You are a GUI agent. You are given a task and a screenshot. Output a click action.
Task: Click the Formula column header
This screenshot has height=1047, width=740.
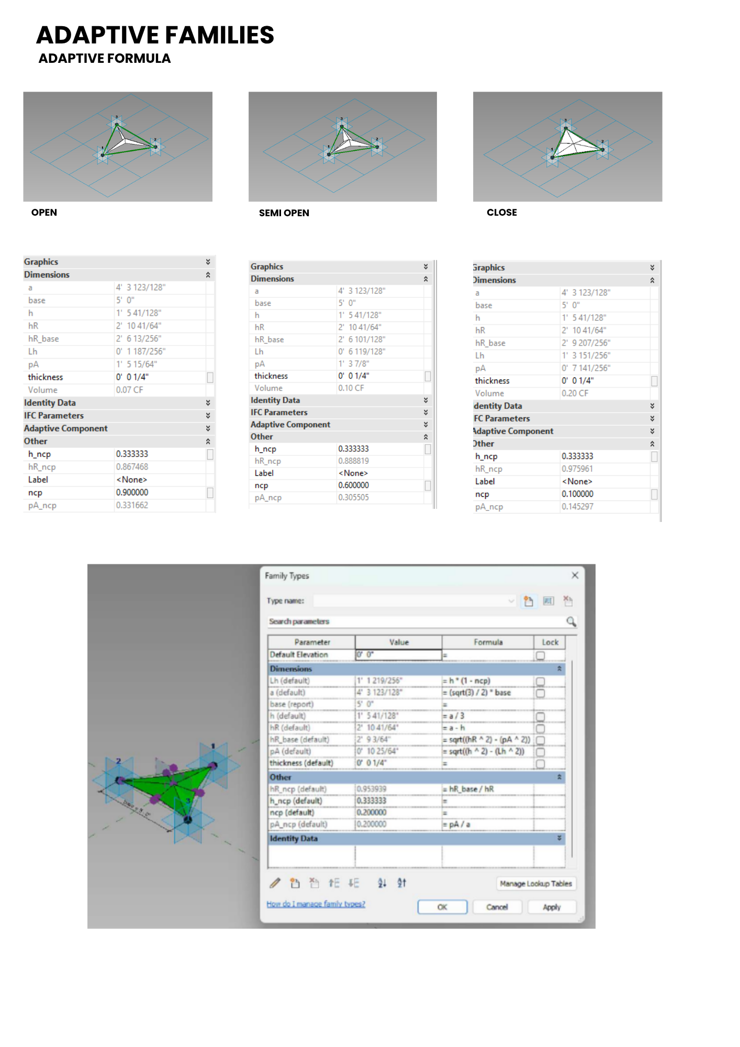click(488, 642)
